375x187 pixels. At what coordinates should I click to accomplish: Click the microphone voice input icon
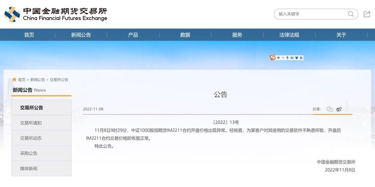coord(288,58)
